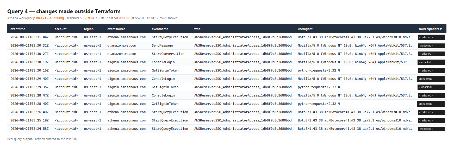The width and height of the screenshot is (454, 148).
Task: Select the Query 4 changes made outside Terraform title
Action: [x=64, y=11]
